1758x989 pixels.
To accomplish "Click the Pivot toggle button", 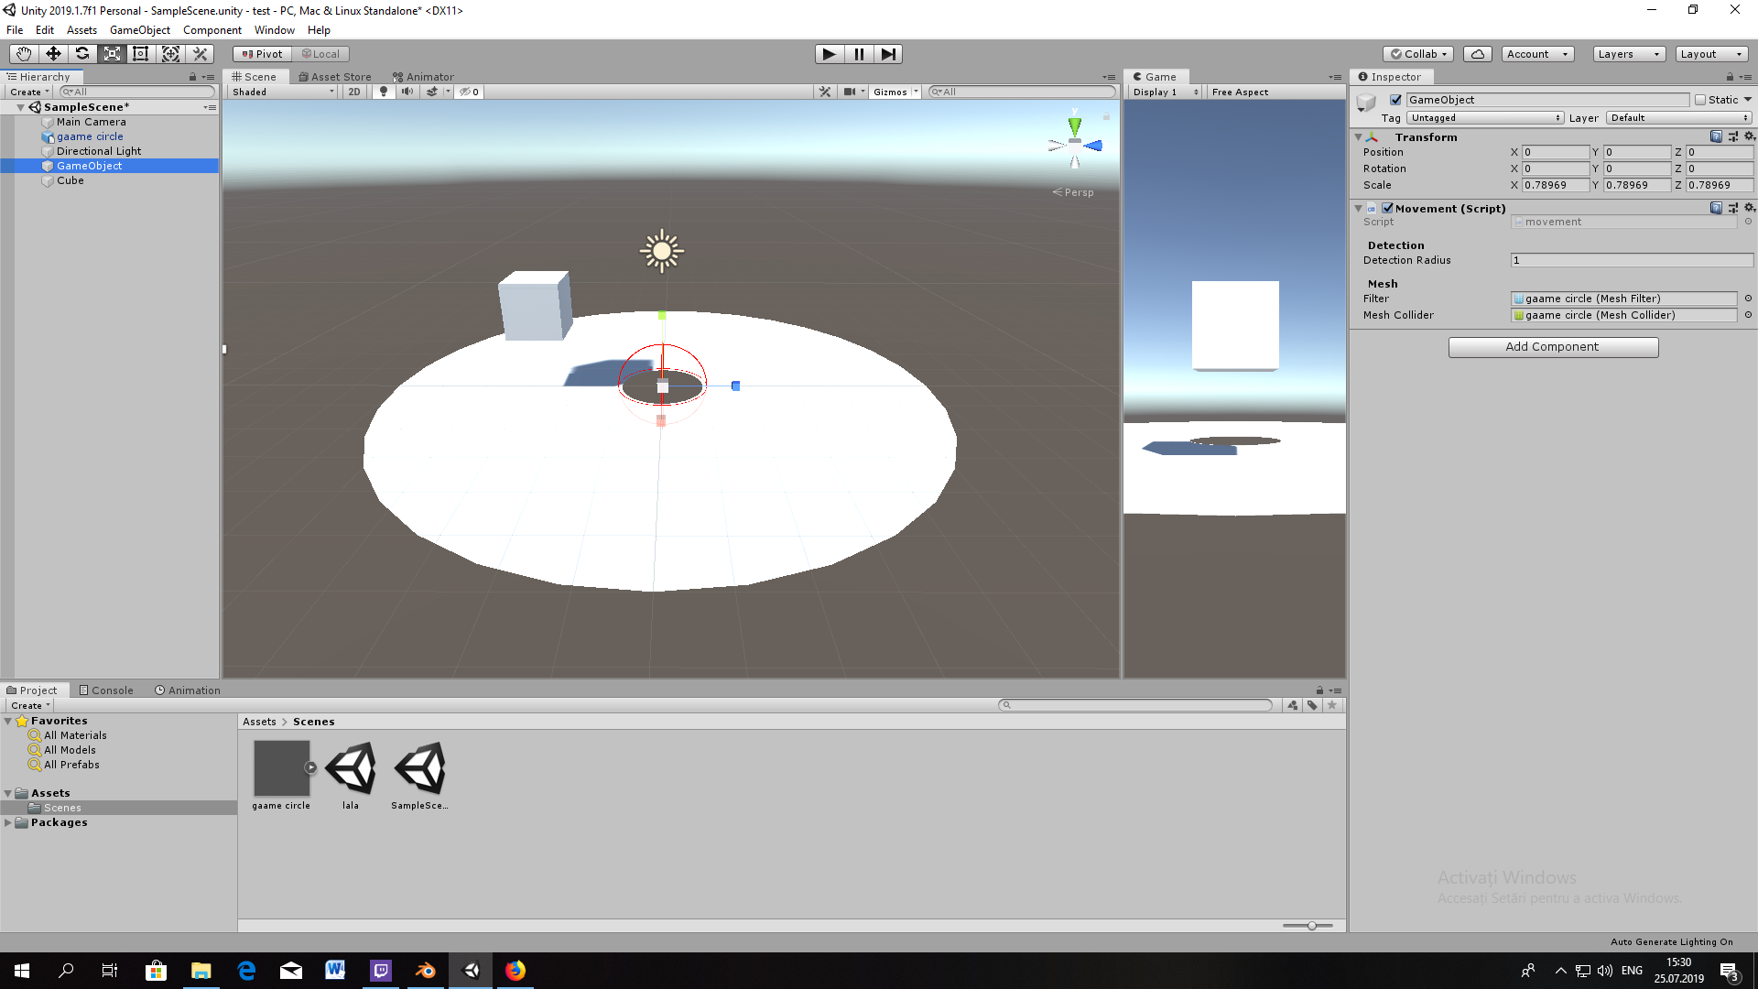I will [x=262, y=54].
